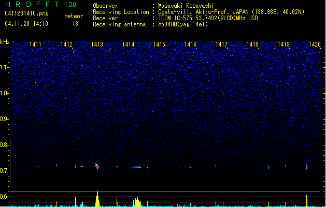Click the 1419 time axis marker

coord(284,45)
